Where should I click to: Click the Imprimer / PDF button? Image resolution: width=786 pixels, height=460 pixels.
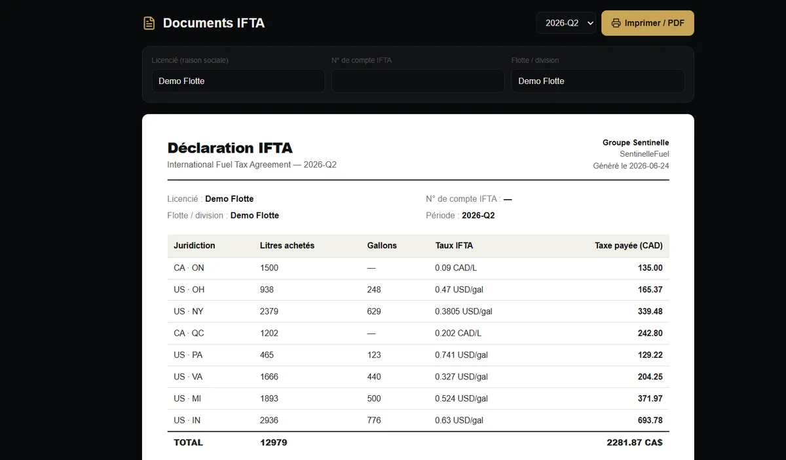click(647, 23)
